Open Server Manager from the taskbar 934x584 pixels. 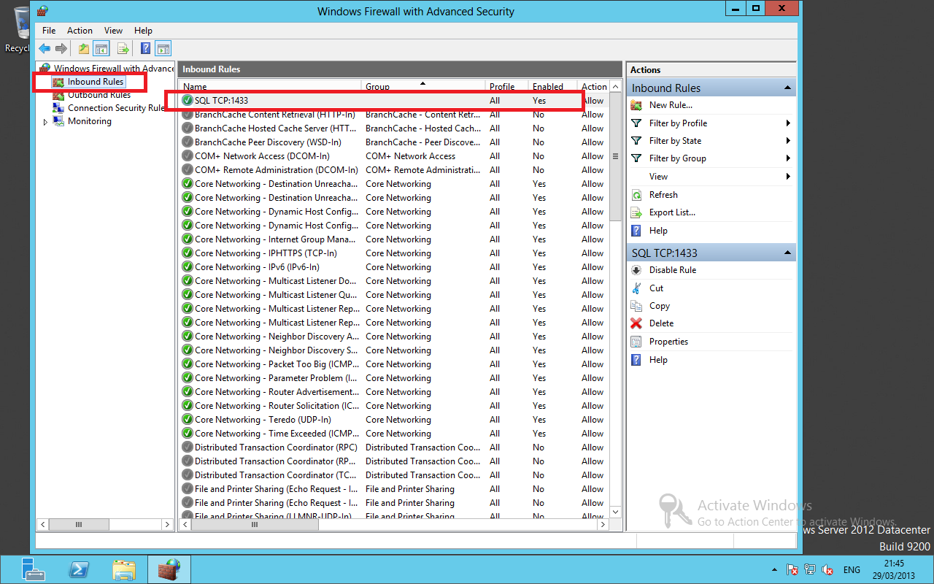pyautogui.click(x=34, y=569)
